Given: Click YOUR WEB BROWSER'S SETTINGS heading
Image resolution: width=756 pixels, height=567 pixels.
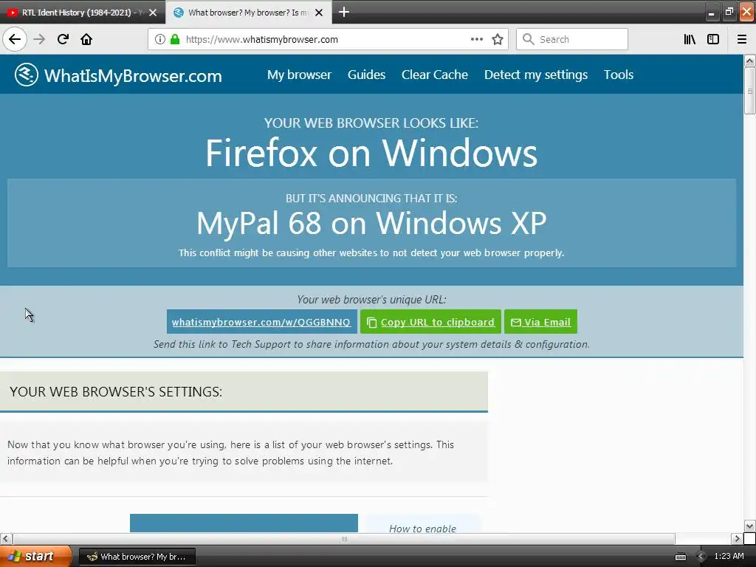Looking at the screenshot, I should tap(116, 391).
